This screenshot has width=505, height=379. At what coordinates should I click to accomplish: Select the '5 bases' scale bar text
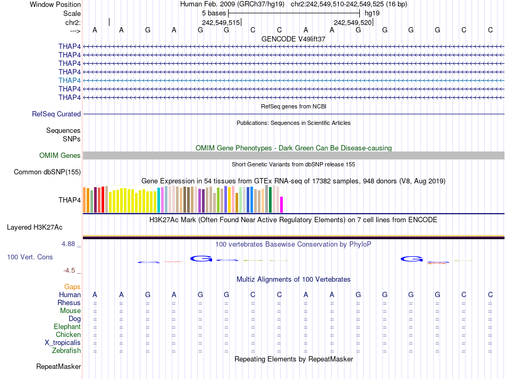214,13
